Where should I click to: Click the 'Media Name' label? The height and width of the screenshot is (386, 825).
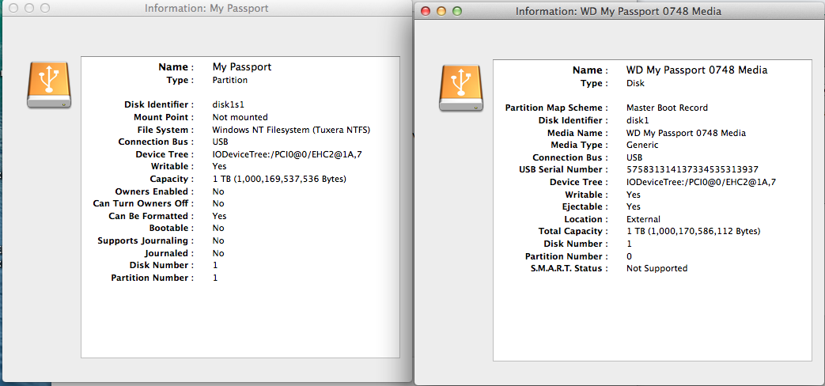tap(577, 133)
